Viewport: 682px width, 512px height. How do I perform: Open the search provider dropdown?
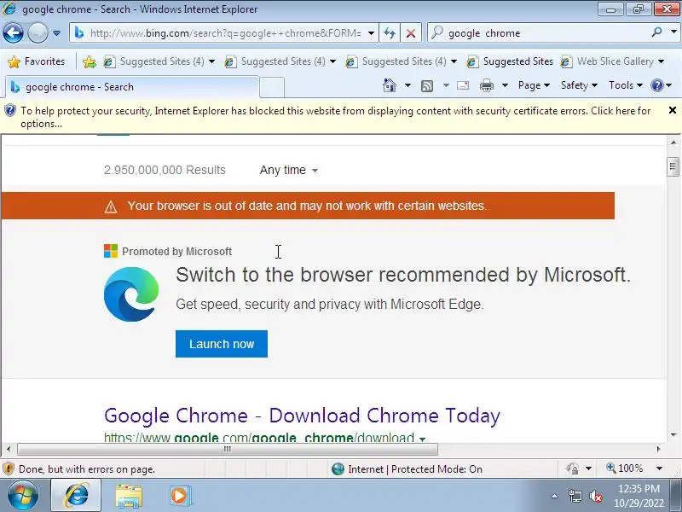(x=673, y=32)
